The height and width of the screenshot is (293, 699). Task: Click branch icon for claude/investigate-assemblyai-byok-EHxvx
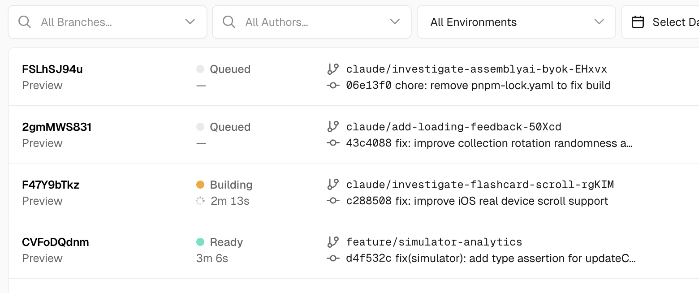[332, 69]
